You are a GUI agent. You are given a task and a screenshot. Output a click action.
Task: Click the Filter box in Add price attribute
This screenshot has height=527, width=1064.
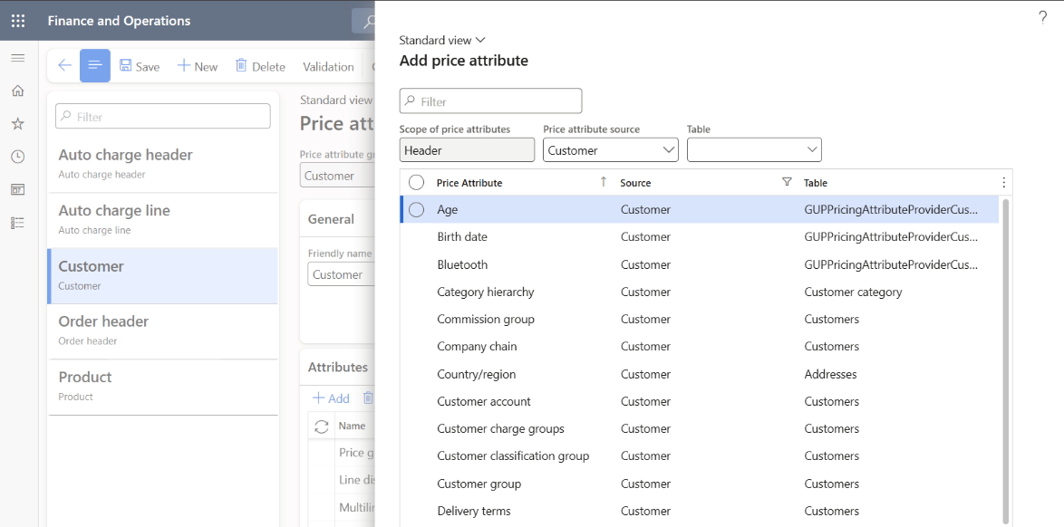[490, 101]
